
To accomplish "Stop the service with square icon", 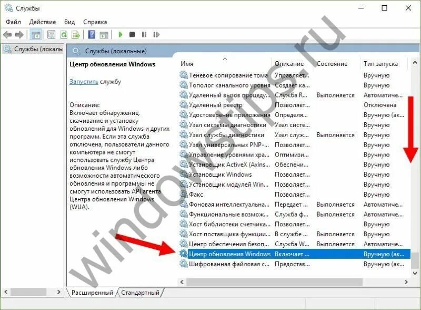I will point(132,34).
